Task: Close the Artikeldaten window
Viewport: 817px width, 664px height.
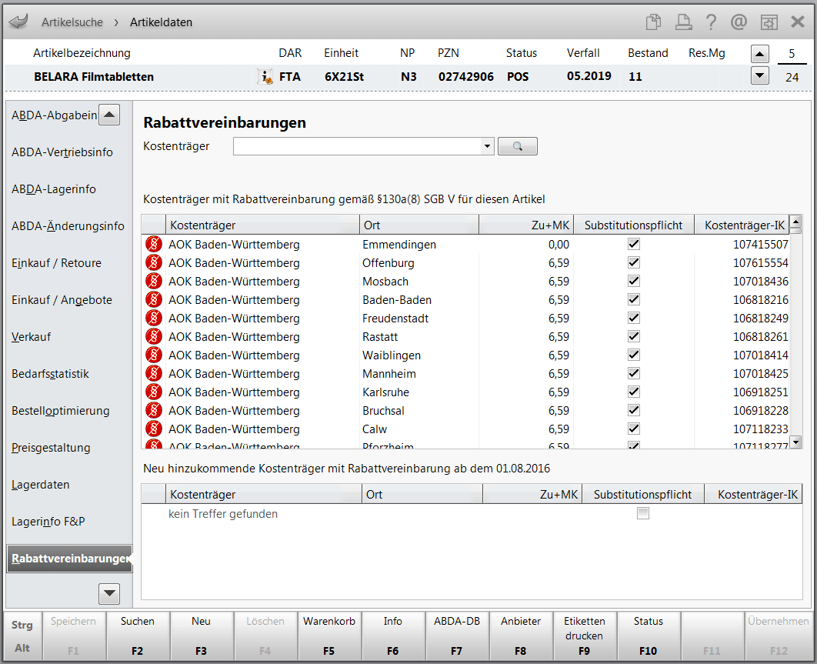Action: click(798, 22)
